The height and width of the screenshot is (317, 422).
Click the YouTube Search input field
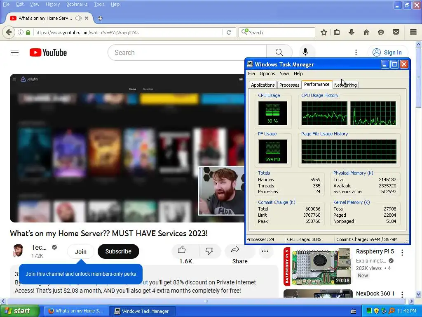tap(187, 52)
